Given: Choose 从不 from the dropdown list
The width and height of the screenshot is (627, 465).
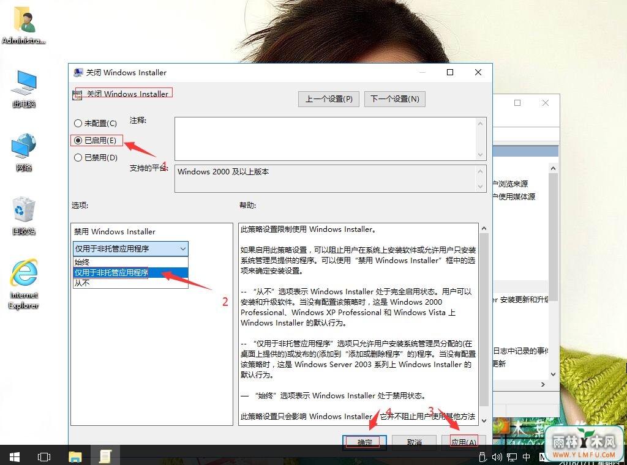Looking at the screenshot, I should click(x=130, y=283).
